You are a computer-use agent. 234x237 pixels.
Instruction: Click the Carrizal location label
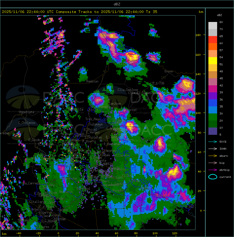click(84, 189)
